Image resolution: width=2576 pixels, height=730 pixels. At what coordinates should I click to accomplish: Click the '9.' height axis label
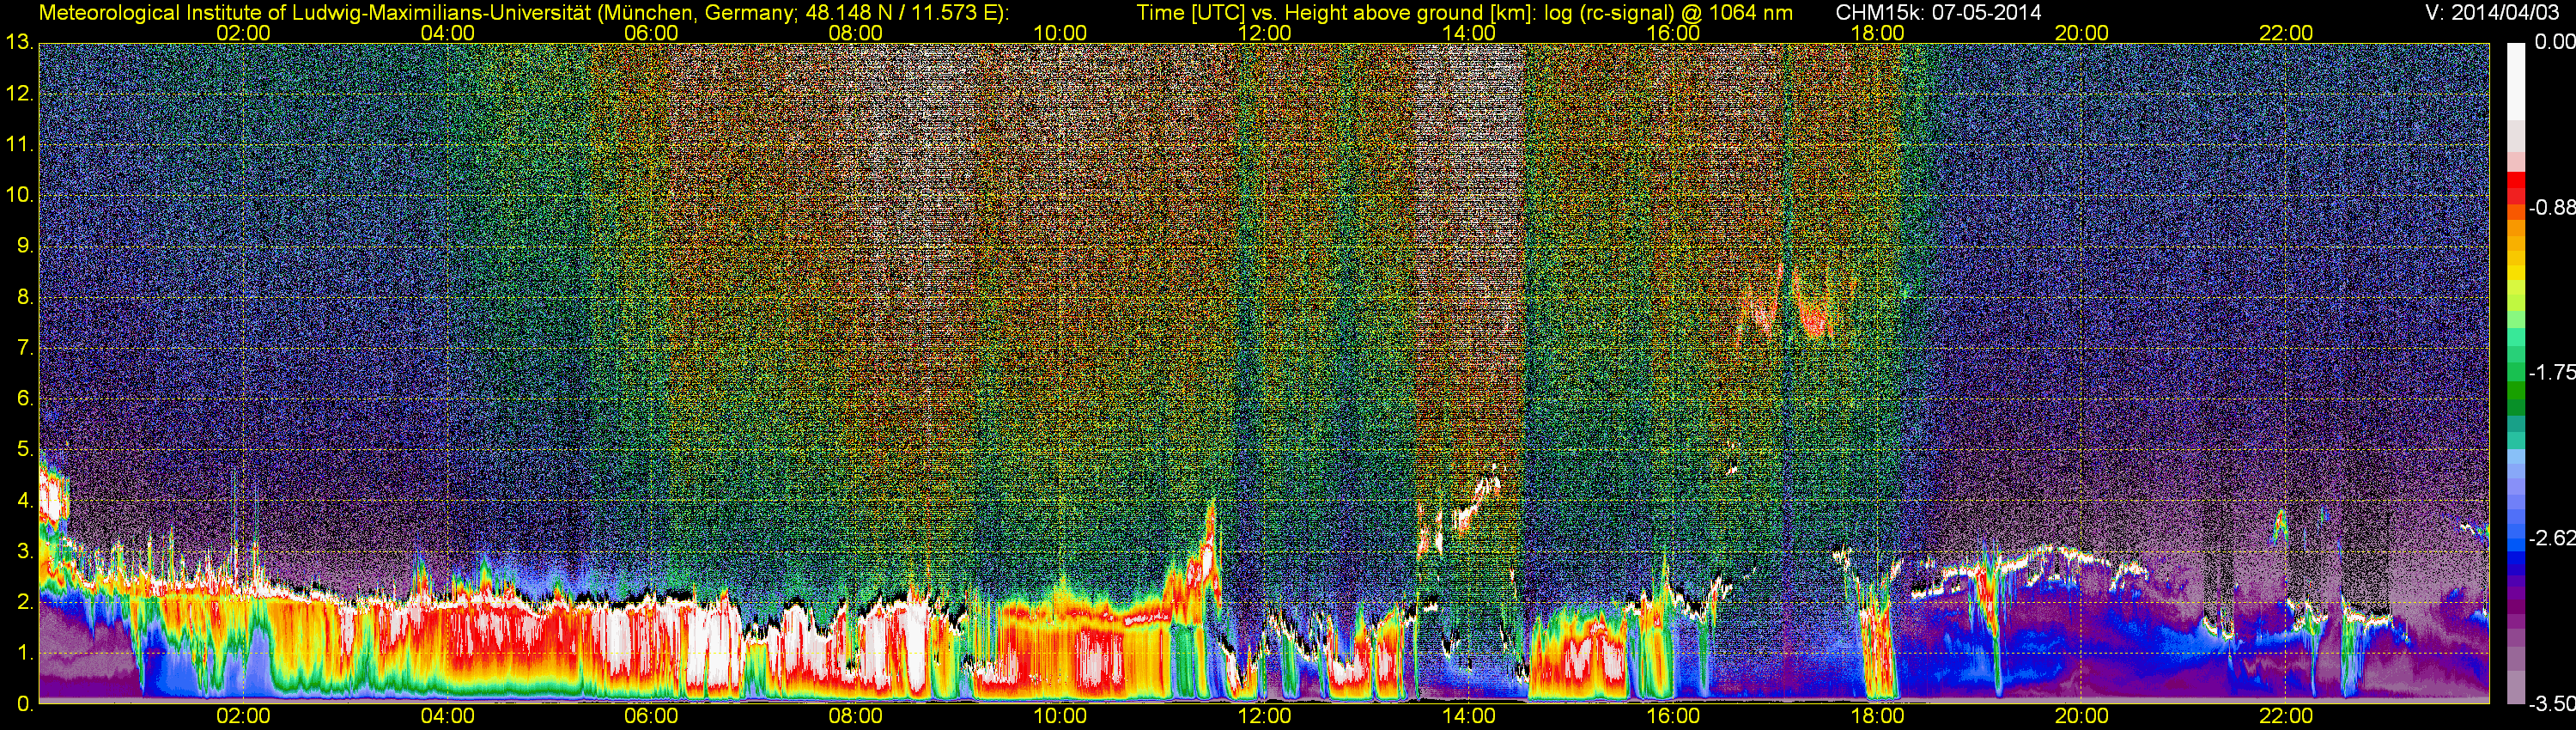[x=25, y=246]
